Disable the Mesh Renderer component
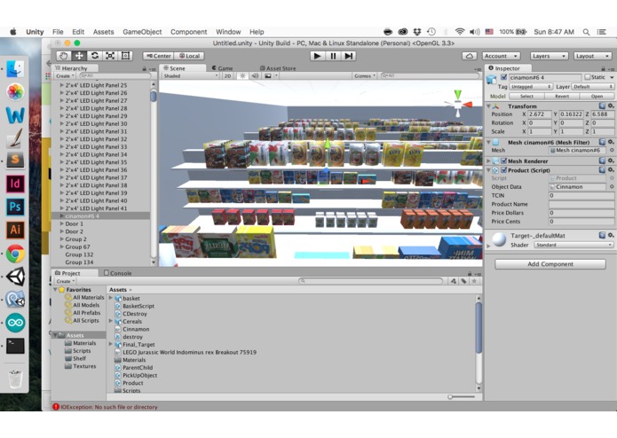Screen dimensions: 617x438 (503, 161)
